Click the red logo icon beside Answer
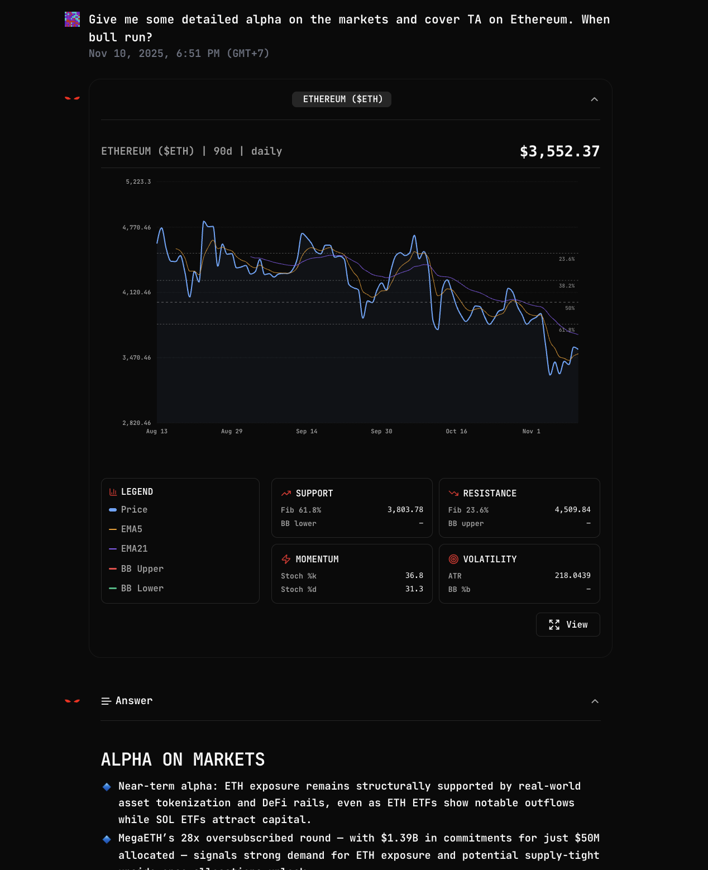Viewport: 708px width, 870px height. click(72, 700)
